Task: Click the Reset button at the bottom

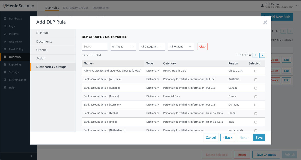Action: point(242,155)
